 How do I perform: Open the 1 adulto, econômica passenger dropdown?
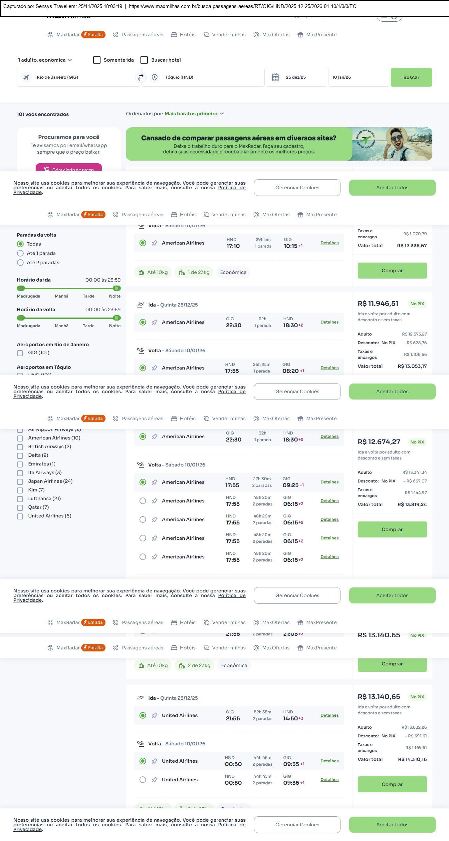pyautogui.click(x=45, y=60)
